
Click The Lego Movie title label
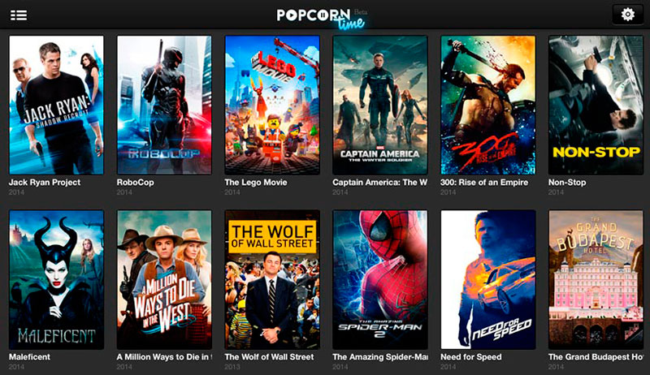click(256, 183)
